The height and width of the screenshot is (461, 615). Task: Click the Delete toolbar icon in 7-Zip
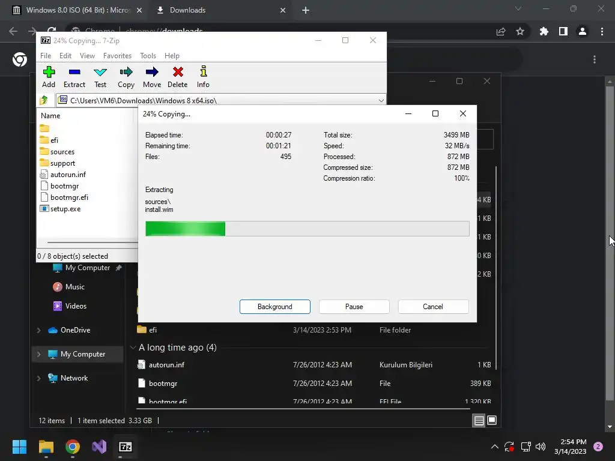(178, 77)
